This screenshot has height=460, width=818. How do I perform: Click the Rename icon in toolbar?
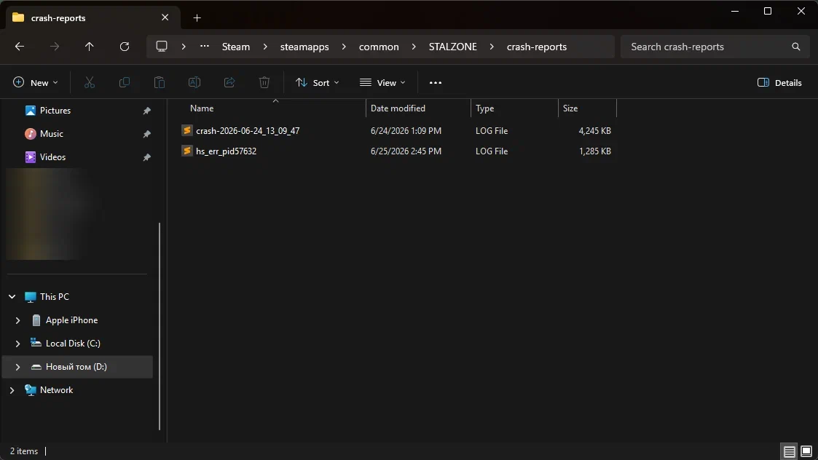[x=194, y=82]
